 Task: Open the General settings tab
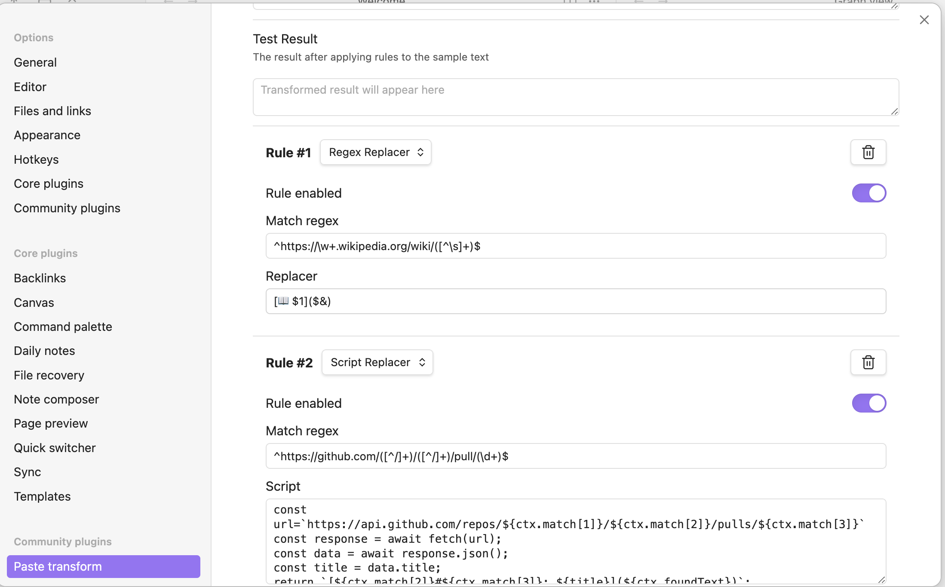coord(35,62)
